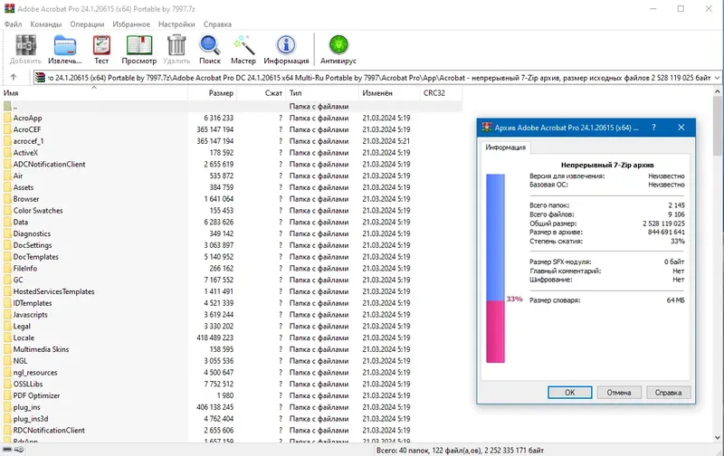Open the Избранное menu

pyautogui.click(x=131, y=24)
